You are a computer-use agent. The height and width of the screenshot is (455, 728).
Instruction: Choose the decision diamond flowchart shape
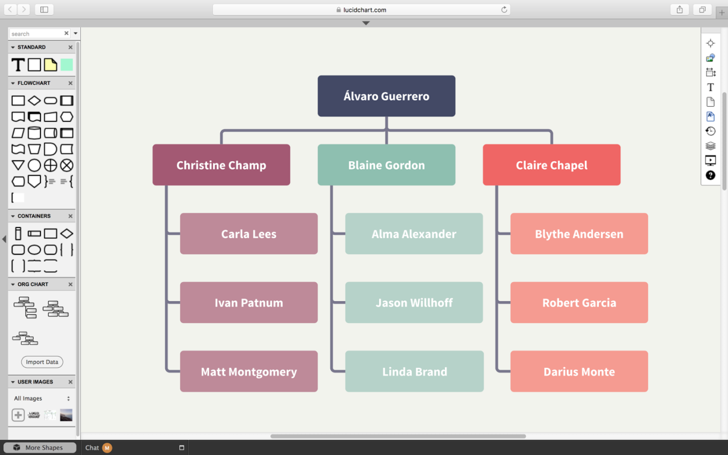pos(34,101)
